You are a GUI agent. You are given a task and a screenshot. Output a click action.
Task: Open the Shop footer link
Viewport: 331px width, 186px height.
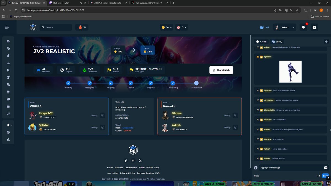(x=157, y=168)
